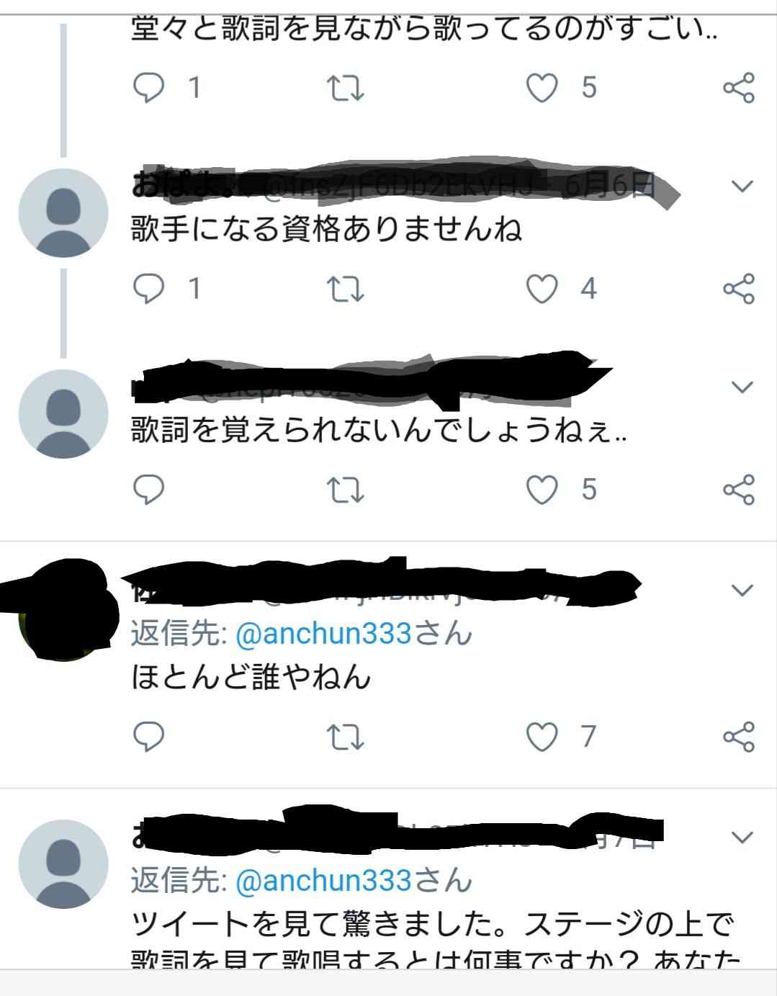View profile avatar of 歌手になる資格 commenter

(x=63, y=213)
